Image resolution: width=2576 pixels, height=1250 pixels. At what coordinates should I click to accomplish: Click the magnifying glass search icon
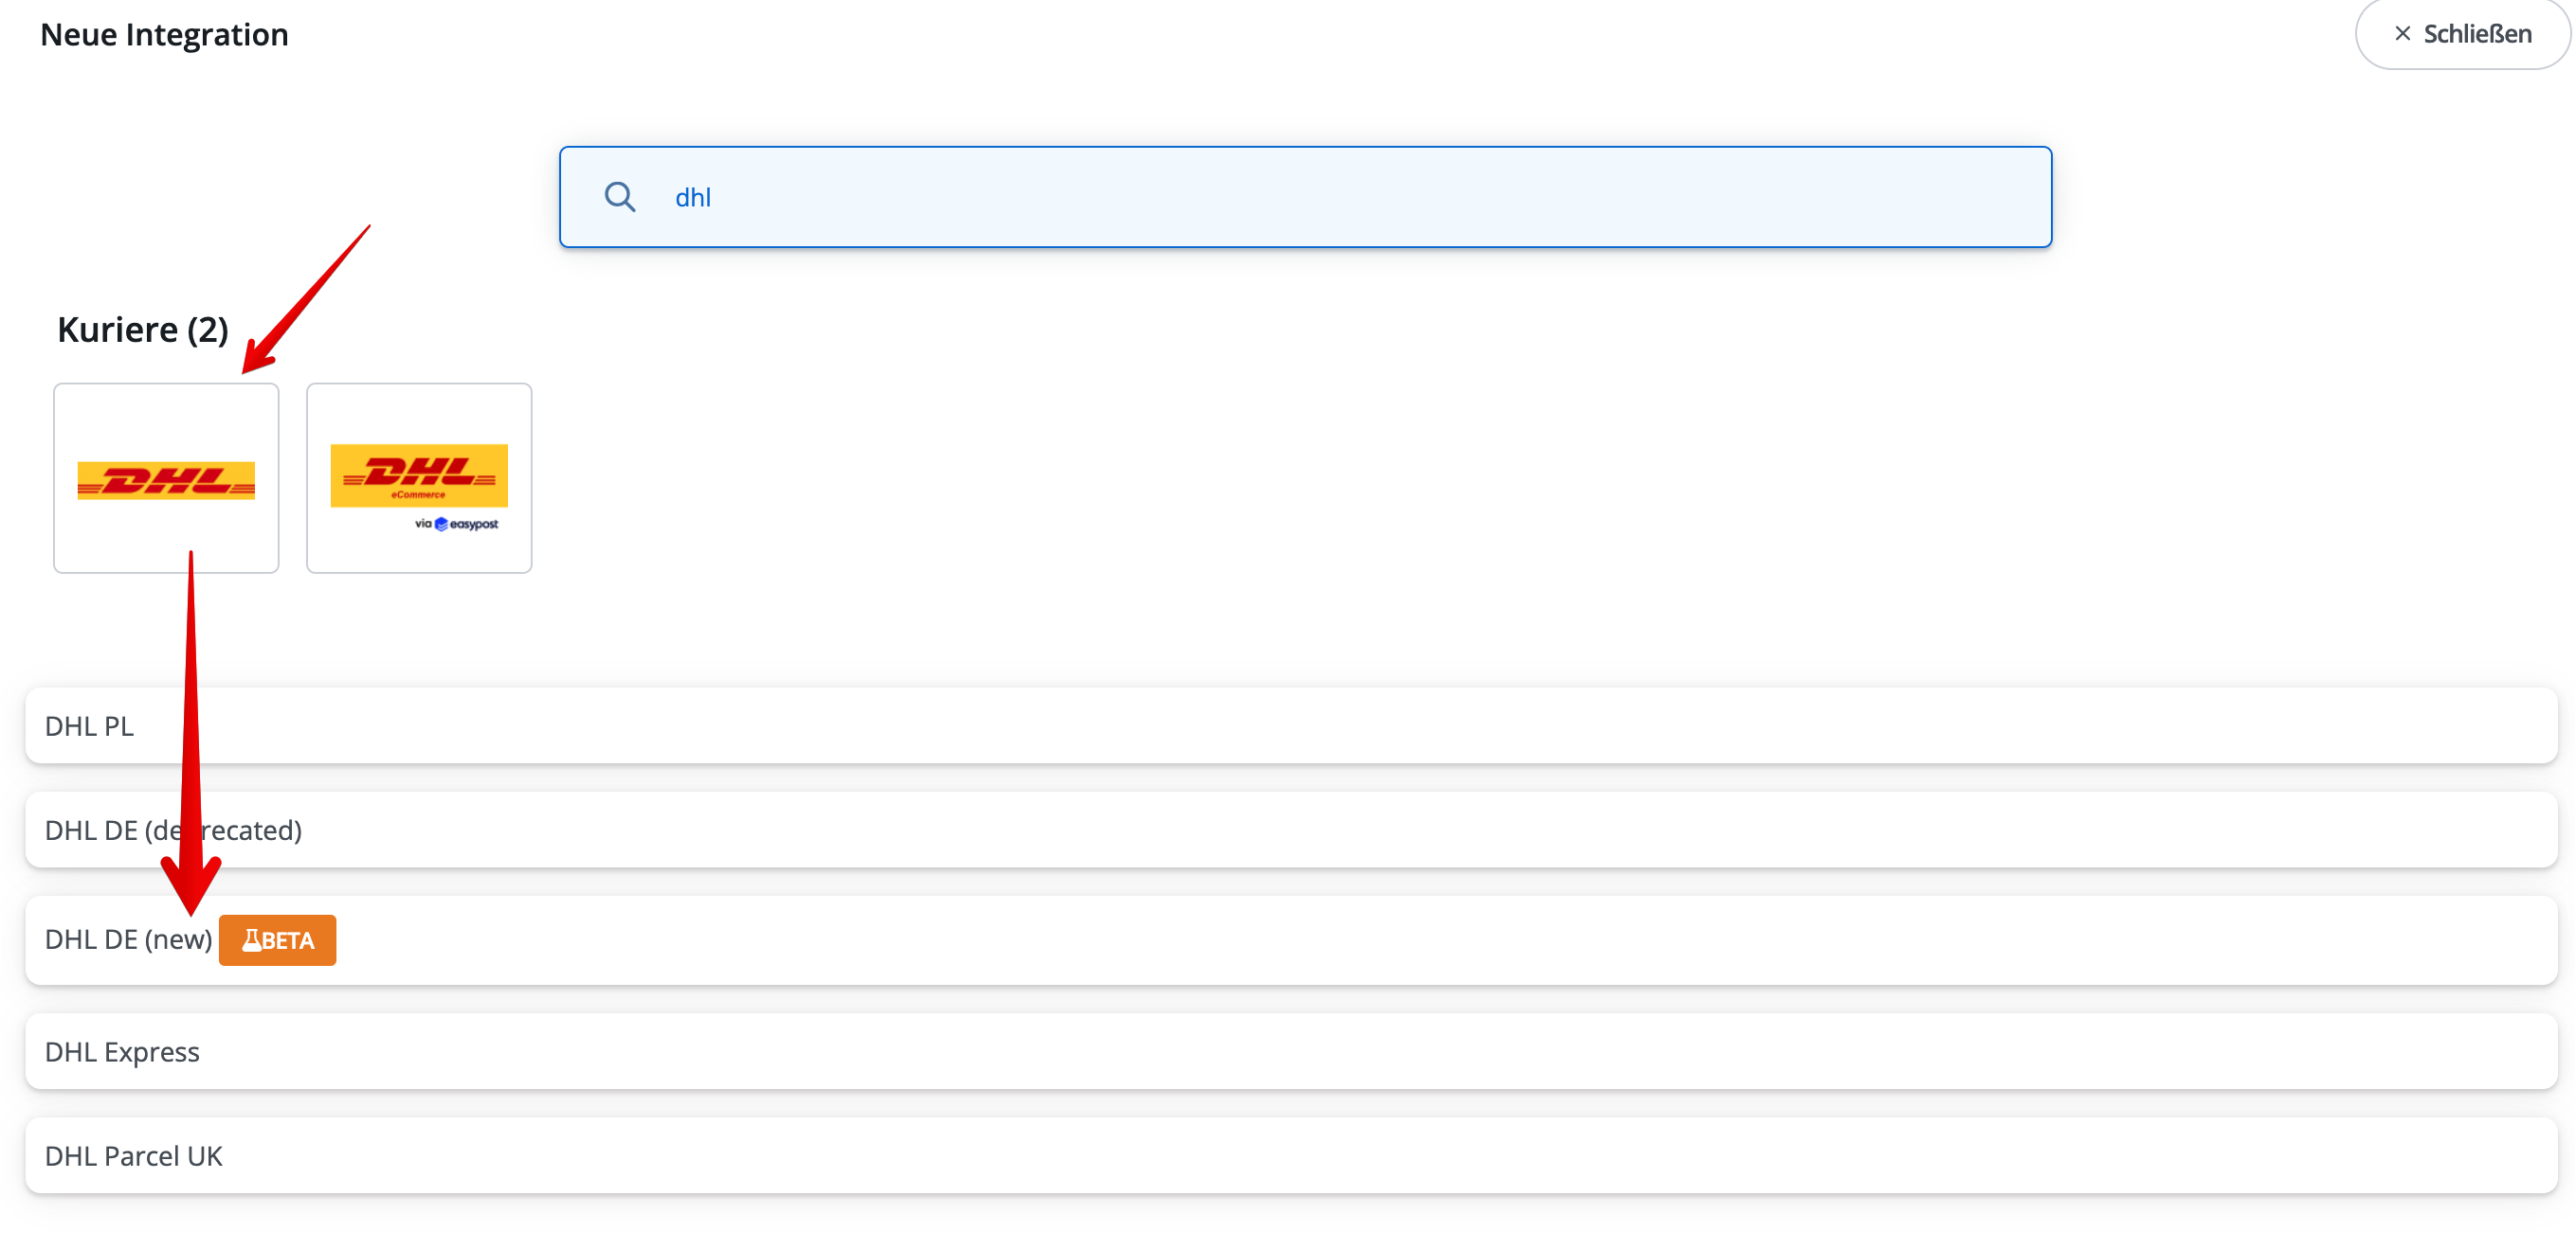click(620, 197)
